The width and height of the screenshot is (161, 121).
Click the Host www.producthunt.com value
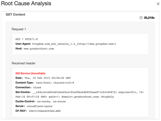pos(39,49)
